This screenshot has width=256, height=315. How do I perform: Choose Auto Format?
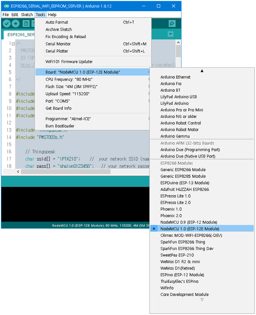(92, 22)
